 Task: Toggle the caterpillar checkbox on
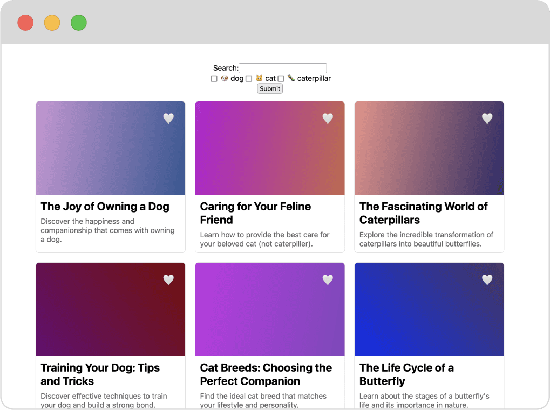pos(281,78)
